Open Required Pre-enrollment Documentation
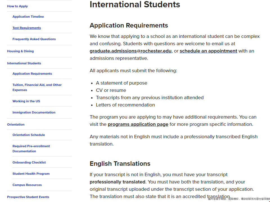The width and height of the screenshot is (270, 202). pos(31,149)
